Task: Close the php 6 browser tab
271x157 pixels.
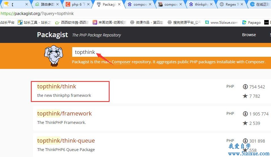Action: 88,4
